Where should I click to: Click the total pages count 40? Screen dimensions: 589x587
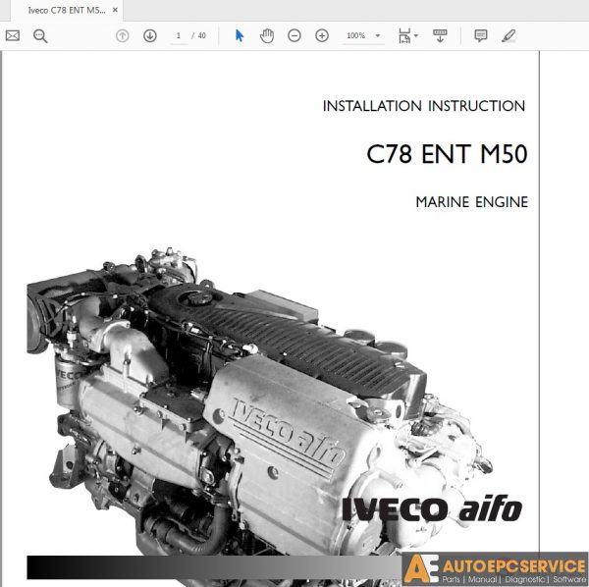(201, 35)
